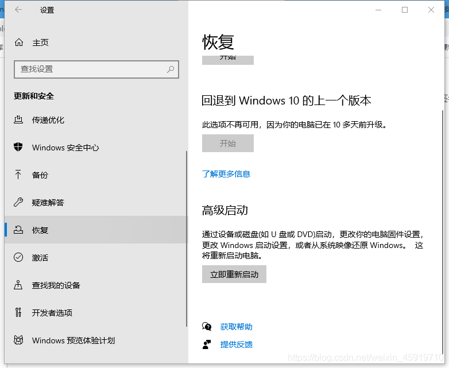The height and width of the screenshot is (368, 449).
Task: Click the search magnifier icon
Action: pyautogui.click(x=171, y=69)
